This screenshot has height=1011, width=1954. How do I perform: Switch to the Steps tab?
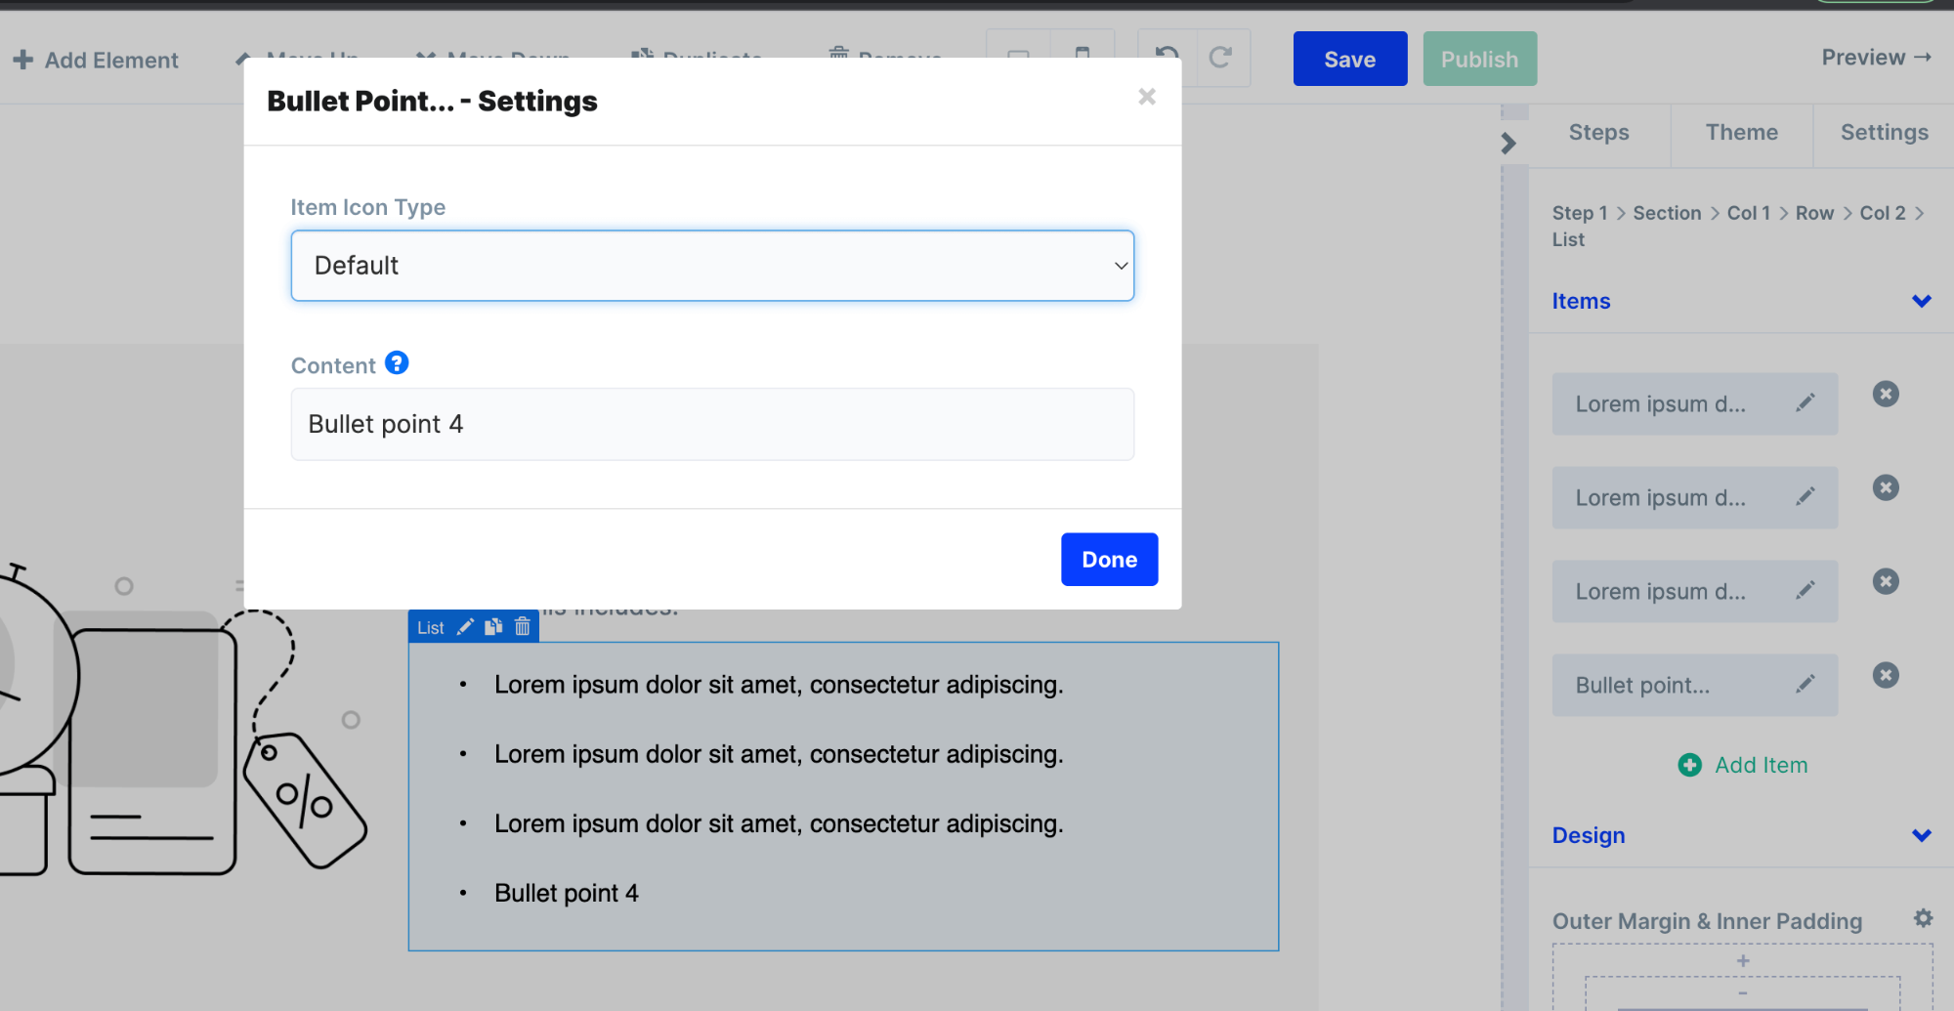tap(1598, 133)
